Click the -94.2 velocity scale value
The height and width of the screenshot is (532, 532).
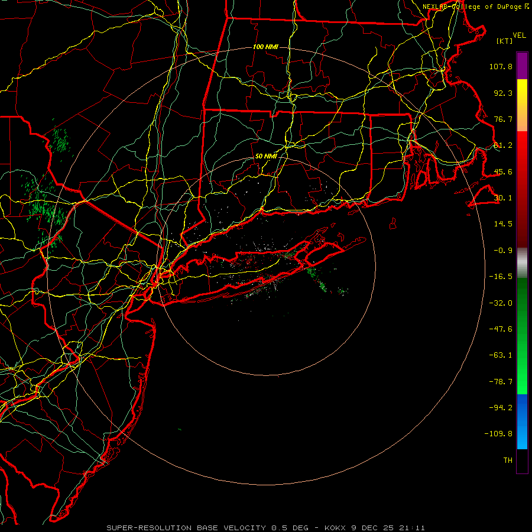point(501,408)
